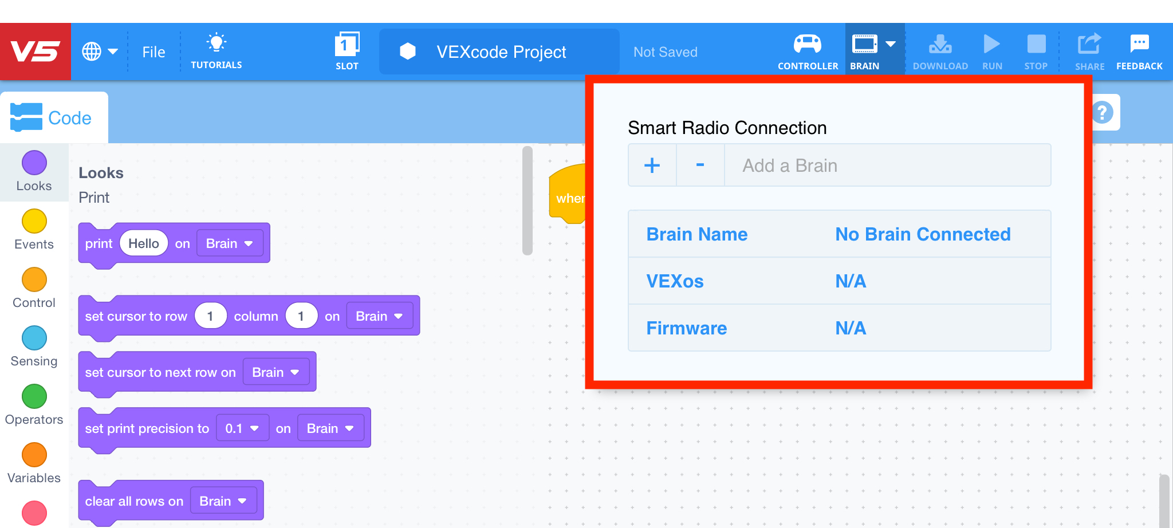Open Brain dropdown in set print precision block

pos(330,428)
